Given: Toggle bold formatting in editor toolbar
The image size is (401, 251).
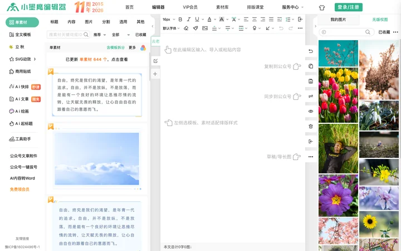Looking at the screenshot, I should pyautogui.click(x=180, y=19).
